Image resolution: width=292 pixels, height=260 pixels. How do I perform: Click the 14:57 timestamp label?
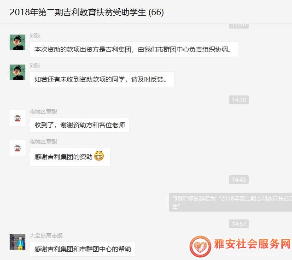coord(239,224)
